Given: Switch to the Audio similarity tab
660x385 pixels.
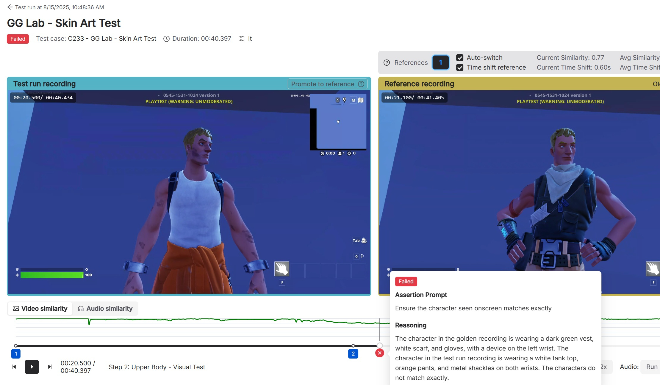Looking at the screenshot, I should [105, 309].
